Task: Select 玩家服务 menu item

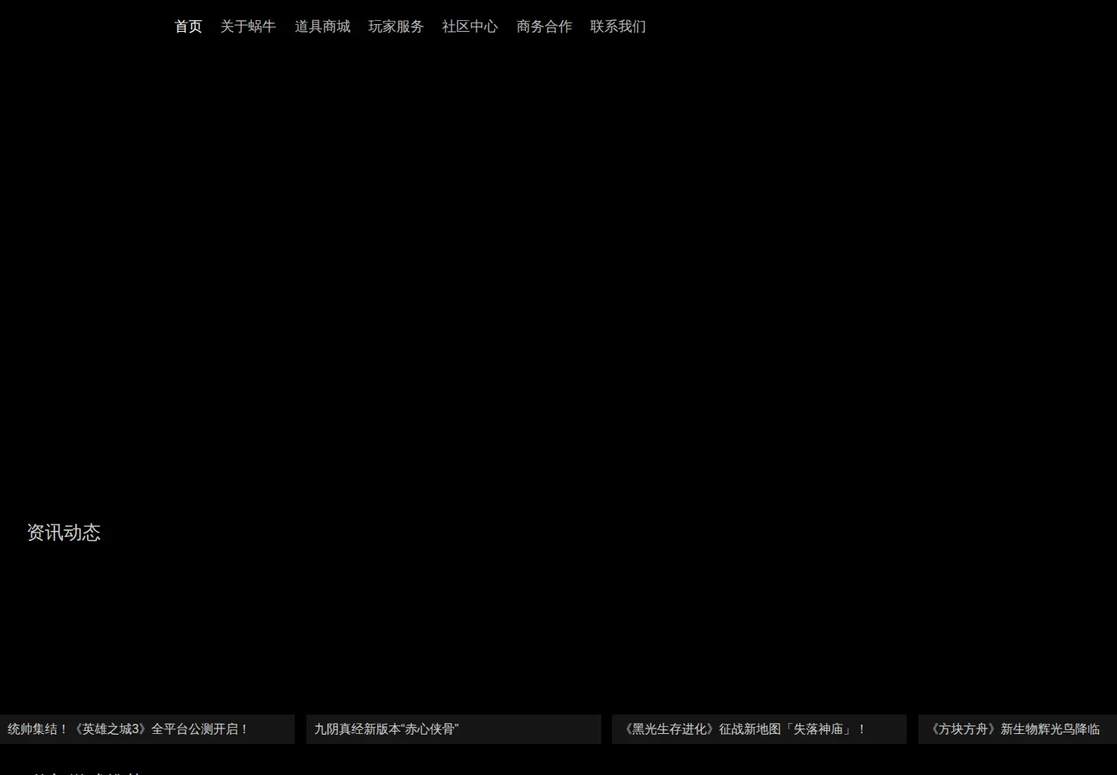Action: pyautogui.click(x=396, y=26)
